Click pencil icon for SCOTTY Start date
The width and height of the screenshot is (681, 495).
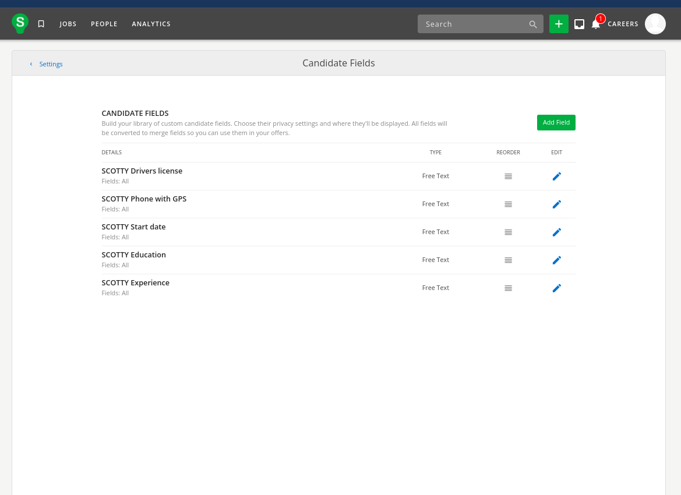click(x=556, y=232)
